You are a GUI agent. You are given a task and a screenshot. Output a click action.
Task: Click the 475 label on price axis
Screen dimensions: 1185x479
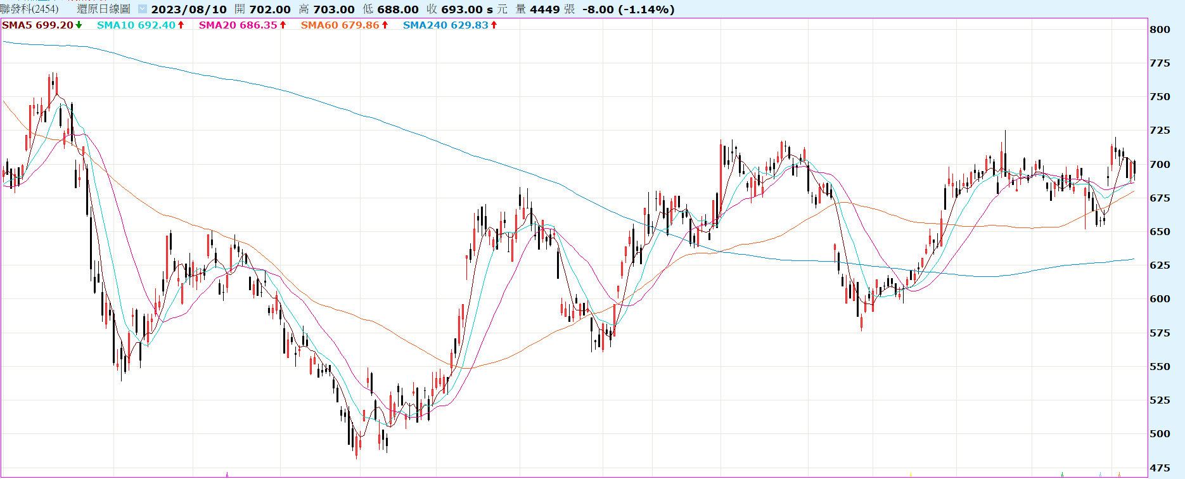click(1160, 468)
